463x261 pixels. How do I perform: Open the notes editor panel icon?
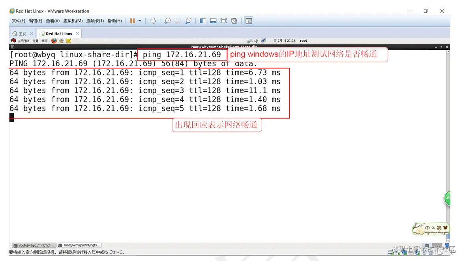click(x=69, y=41)
